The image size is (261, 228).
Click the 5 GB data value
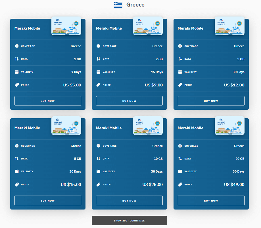(78, 159)
